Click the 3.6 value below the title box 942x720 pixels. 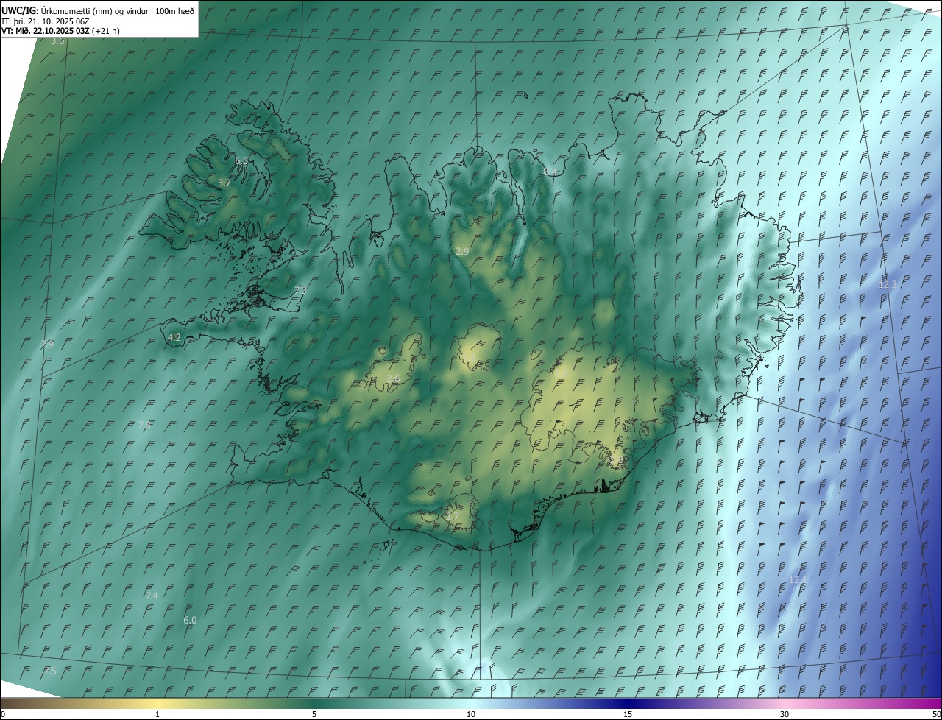57,42
